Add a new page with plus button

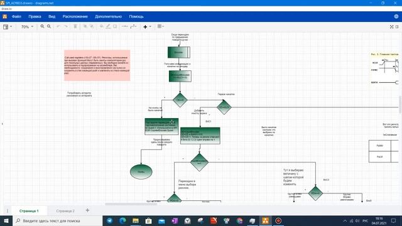87,210
